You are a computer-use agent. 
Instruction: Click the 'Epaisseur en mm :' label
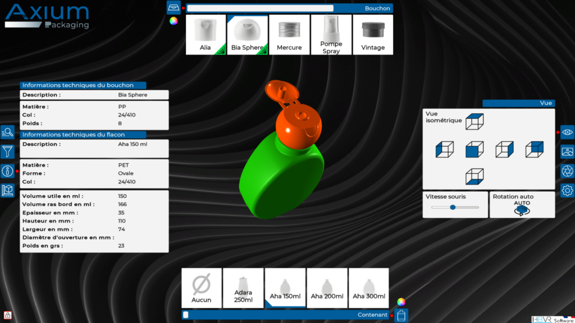50,213
